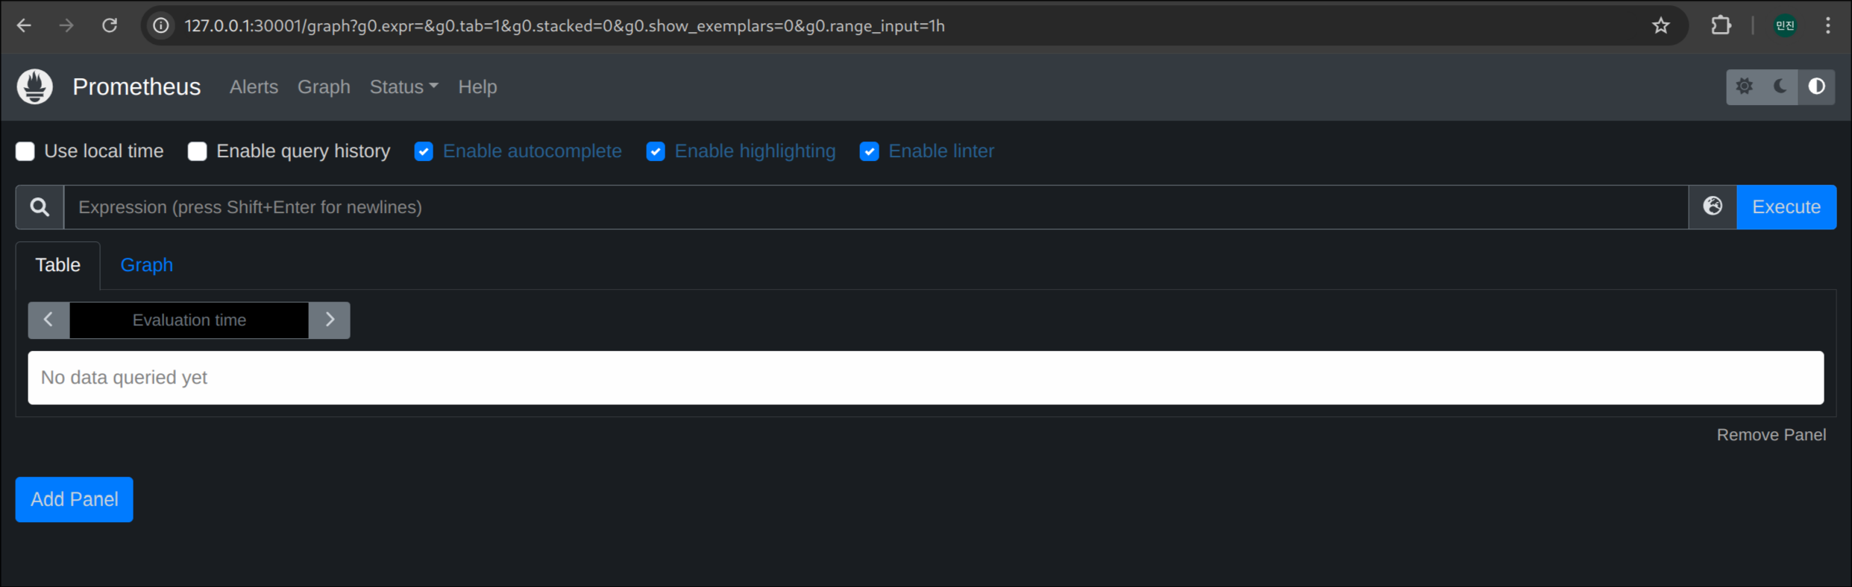Open the Graph nav item

pos(324,87)
